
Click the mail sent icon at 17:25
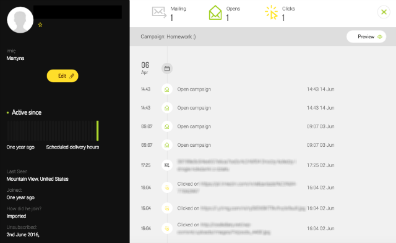[x=167, y=165]
